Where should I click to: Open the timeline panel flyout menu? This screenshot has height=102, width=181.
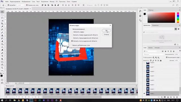(136, 86)
